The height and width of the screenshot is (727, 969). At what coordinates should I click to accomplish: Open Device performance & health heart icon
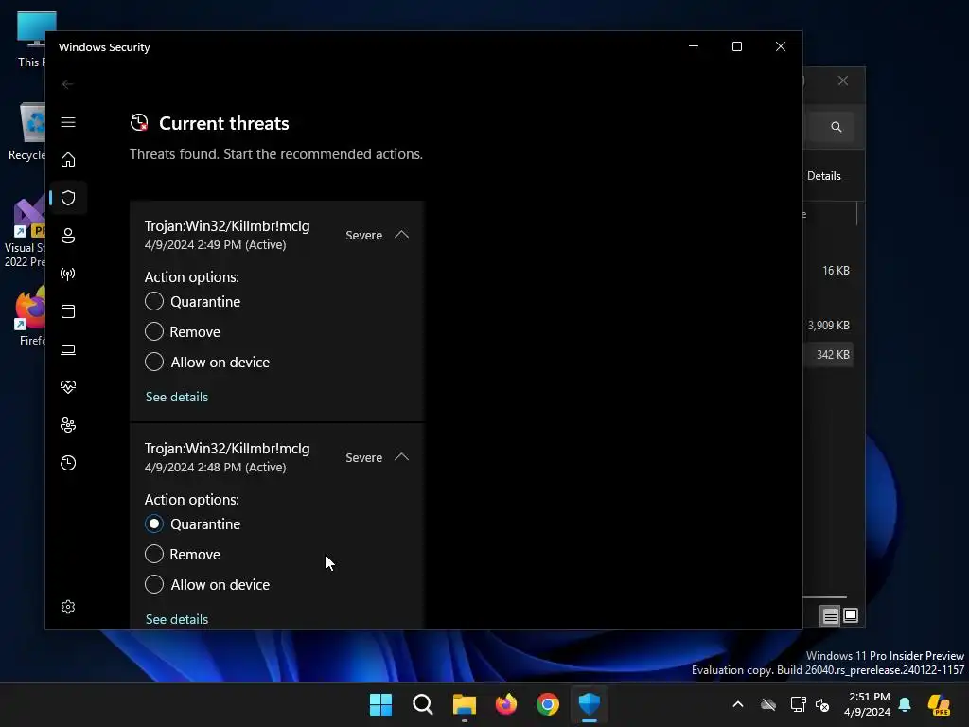pos(68,387)
